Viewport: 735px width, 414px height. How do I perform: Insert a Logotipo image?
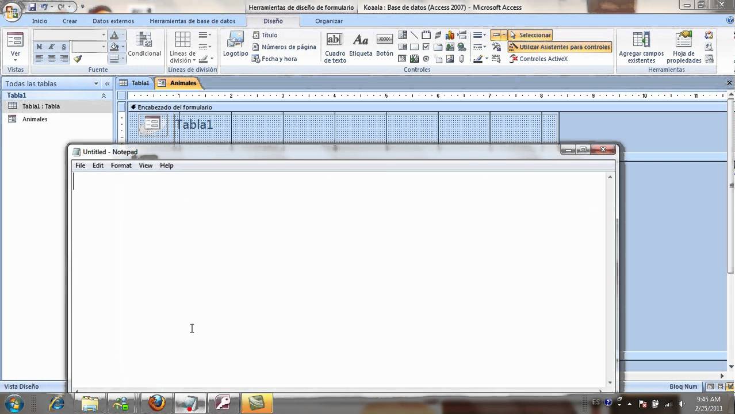[236, 45]
